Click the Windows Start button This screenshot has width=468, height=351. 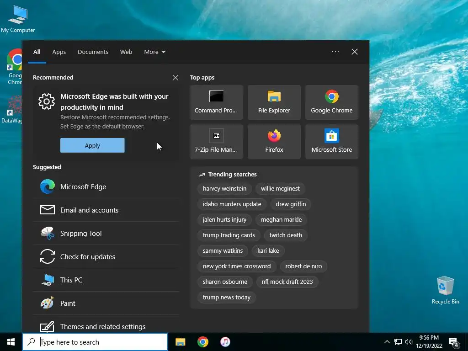click(x=11, y=342)
